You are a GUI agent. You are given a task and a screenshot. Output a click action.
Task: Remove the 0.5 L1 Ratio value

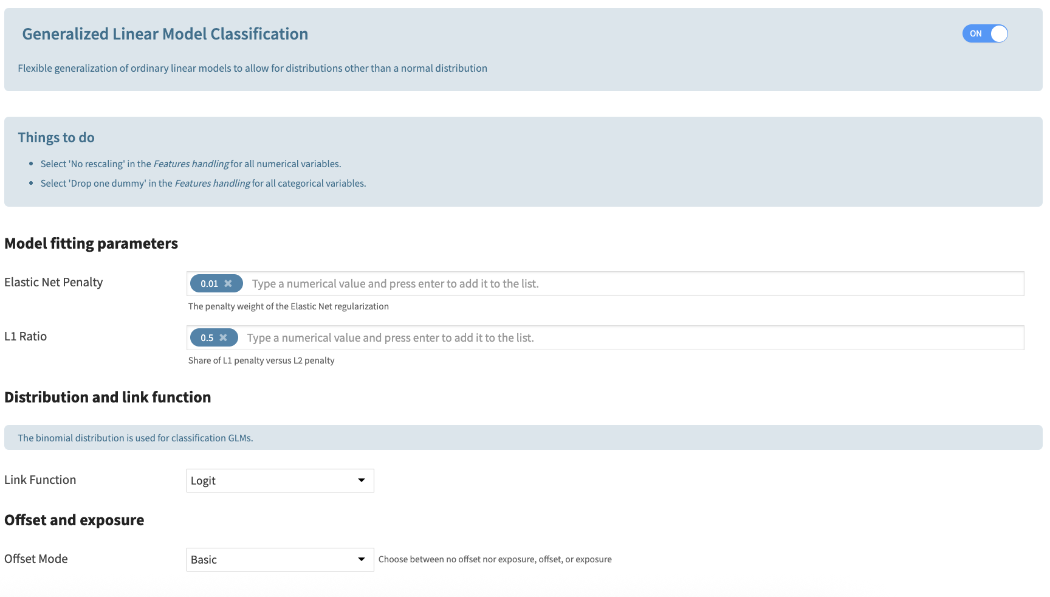coord(223,338)
